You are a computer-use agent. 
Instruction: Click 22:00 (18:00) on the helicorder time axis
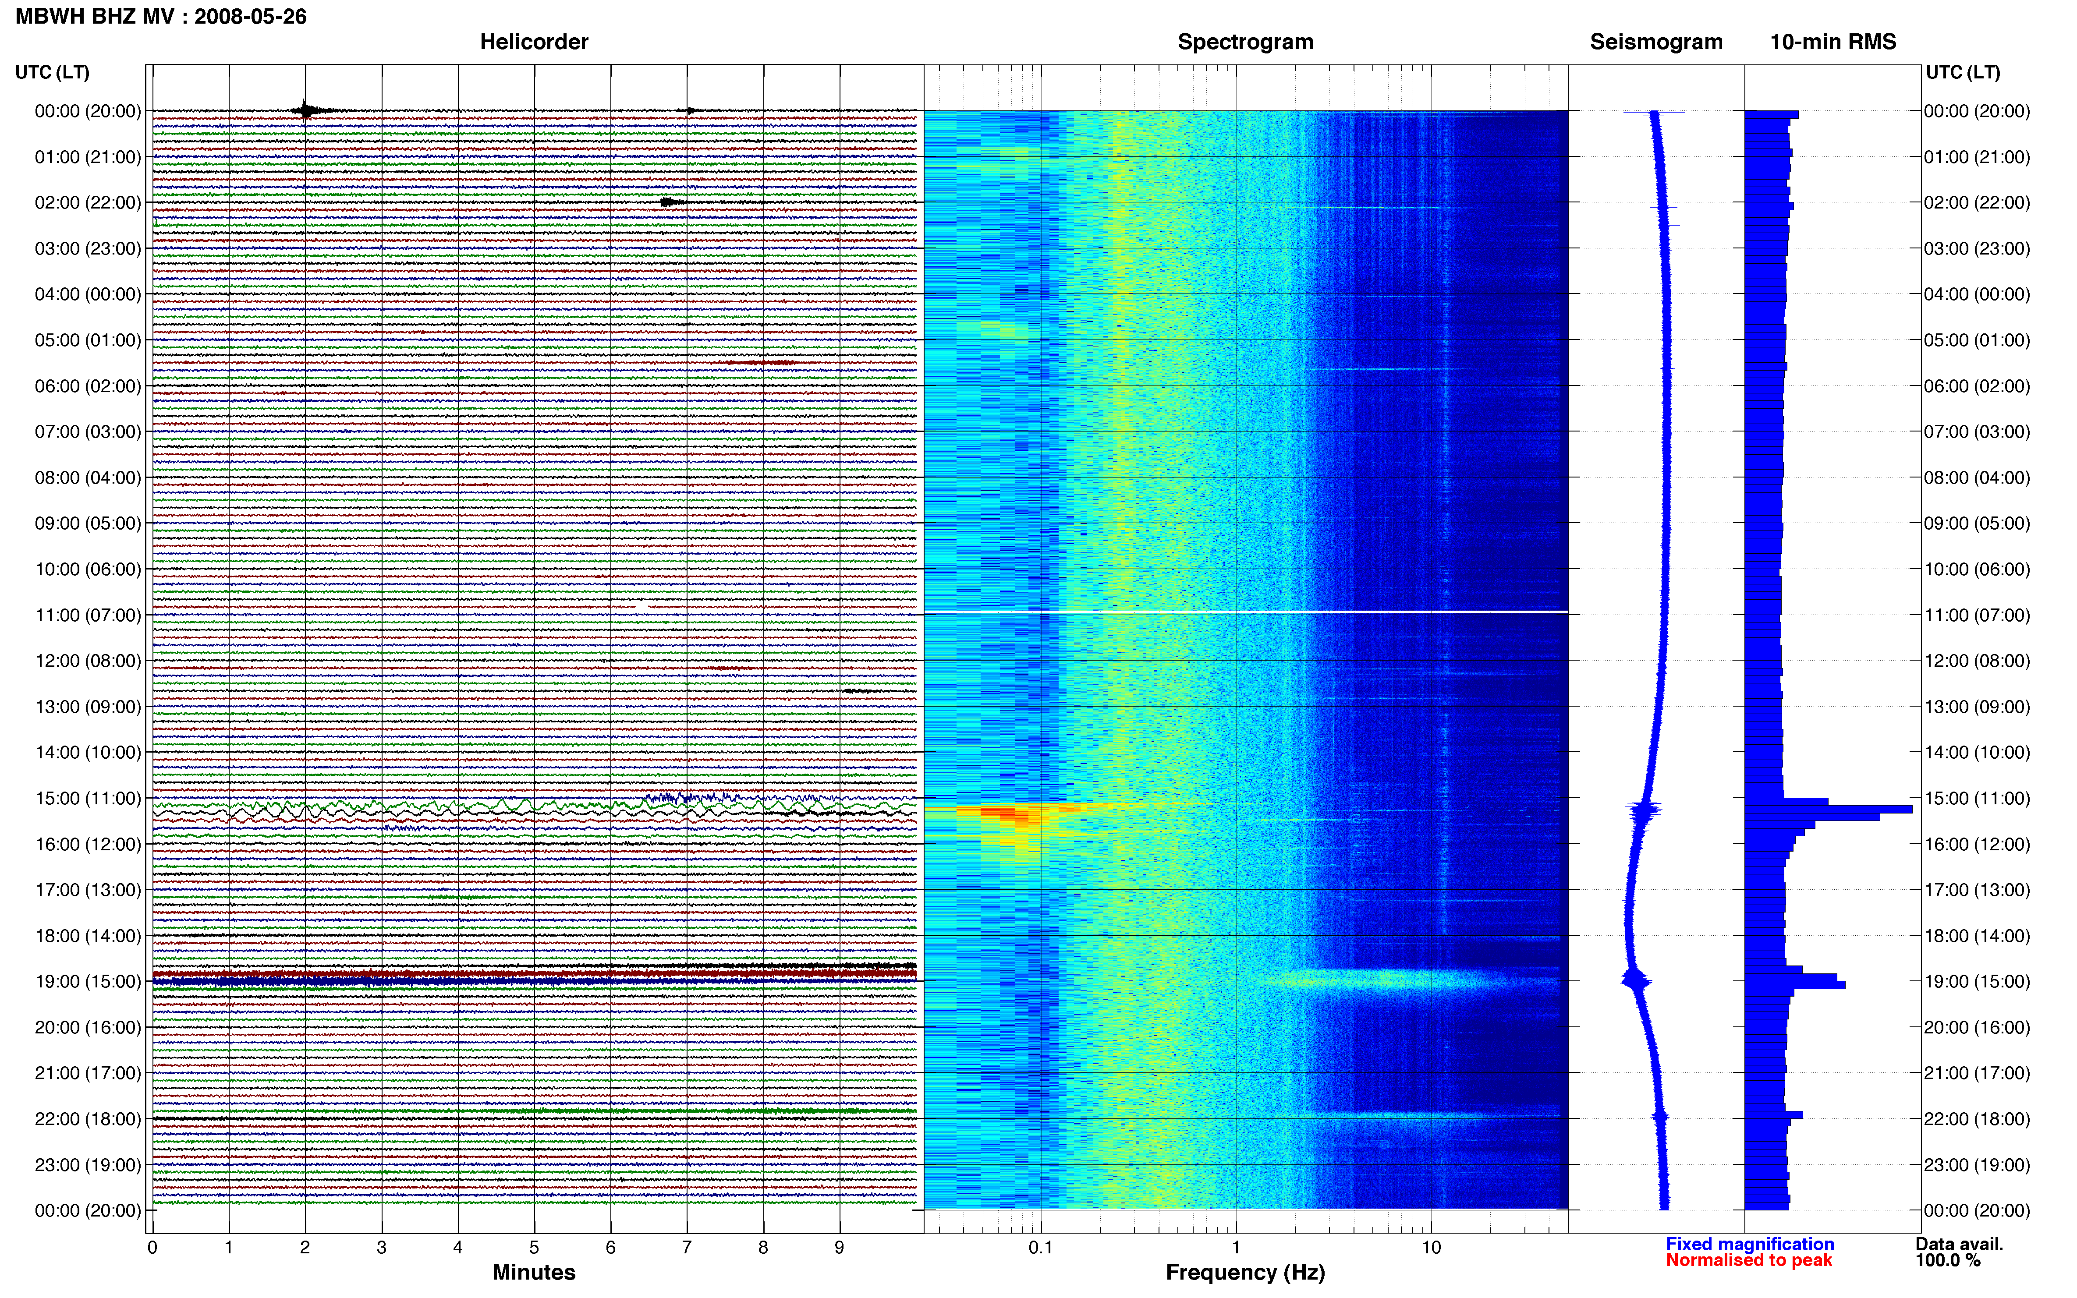(88, 1119)
